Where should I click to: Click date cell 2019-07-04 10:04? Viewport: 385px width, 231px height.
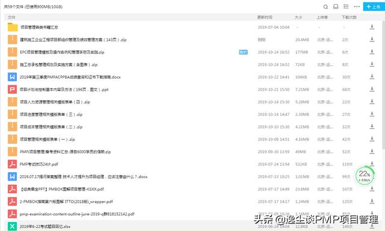point(274,27)
